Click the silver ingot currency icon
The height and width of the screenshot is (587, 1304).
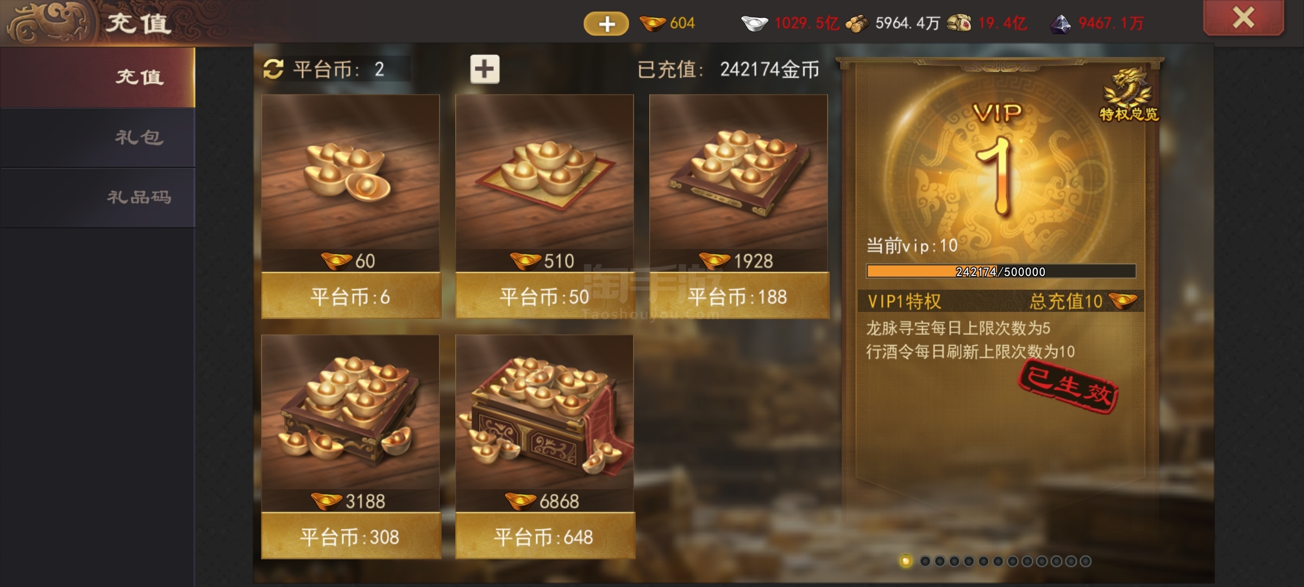tap(755, 23)
